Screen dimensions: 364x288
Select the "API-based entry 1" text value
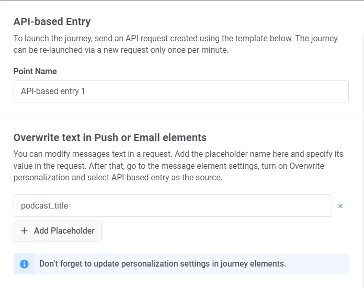tap(53, 91)
